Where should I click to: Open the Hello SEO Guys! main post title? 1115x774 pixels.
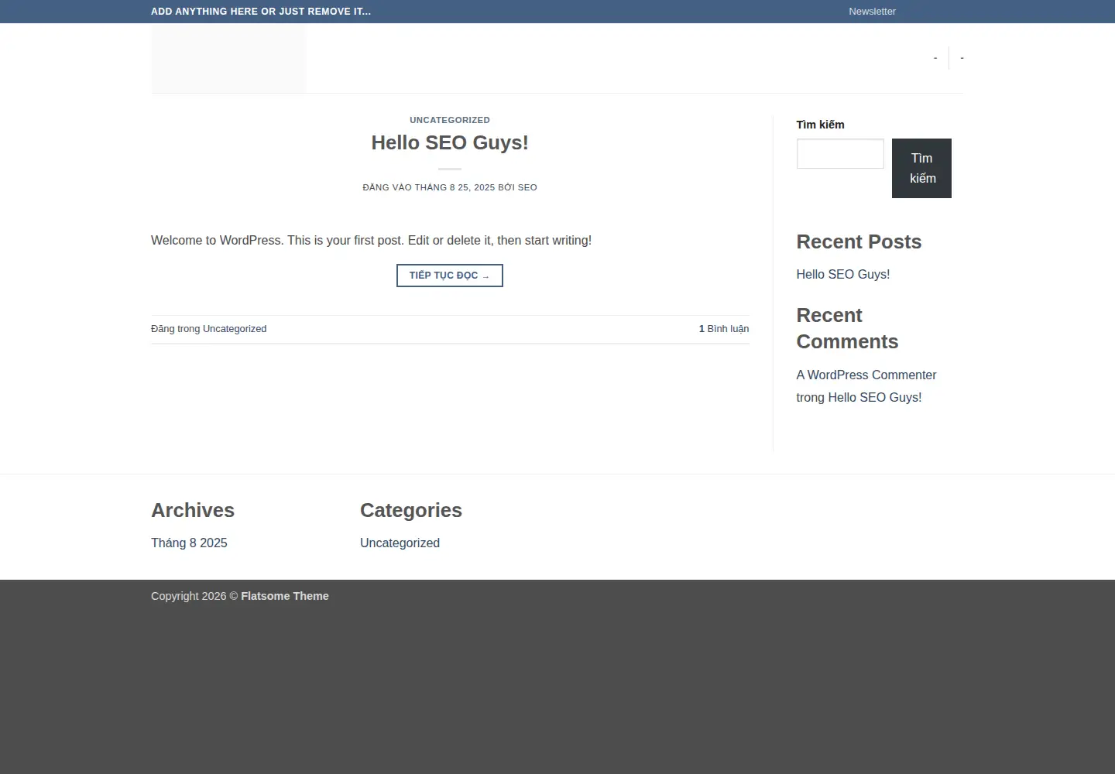[450, 142]
